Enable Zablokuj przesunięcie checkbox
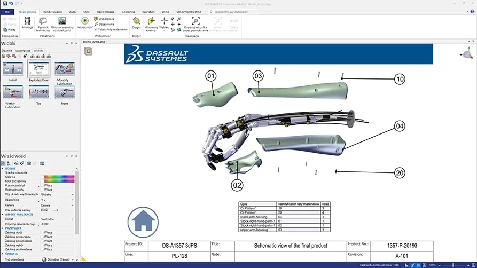The image size is (477, 268). pyautogui.click(x=42, y=237)
